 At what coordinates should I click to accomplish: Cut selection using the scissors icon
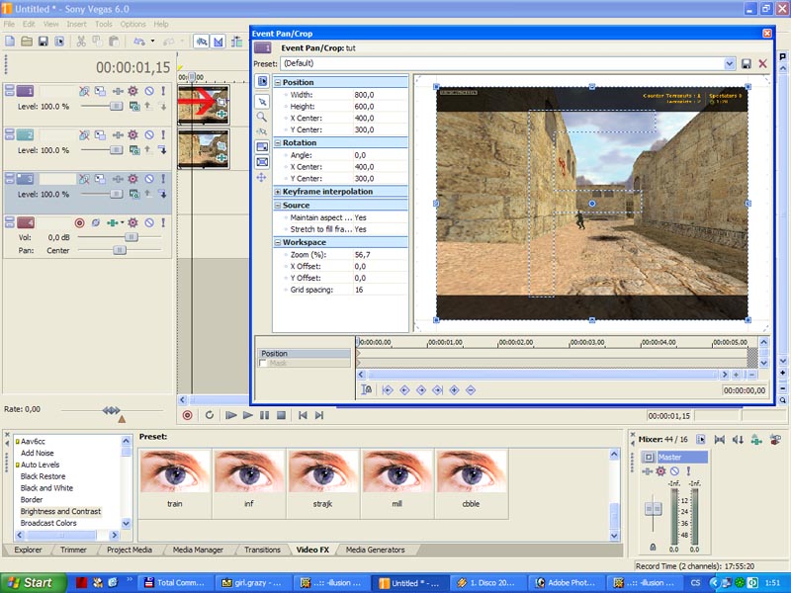pyautogui.click(x=81, y=42)
